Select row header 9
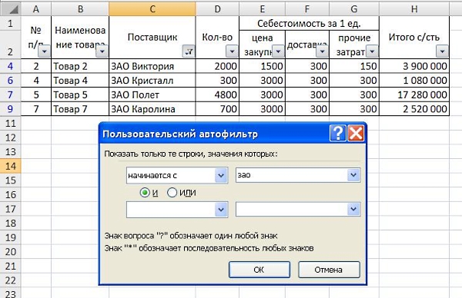 [10, 109]
